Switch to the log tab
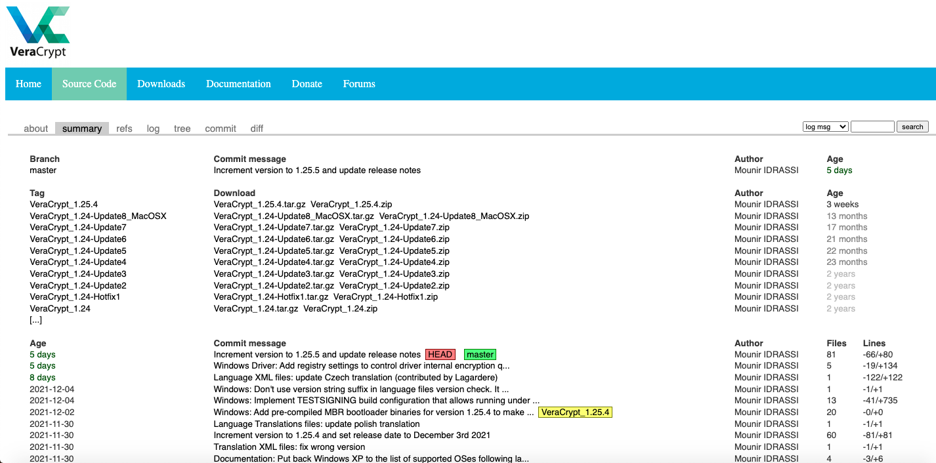The height and width of the screenshot is (463, 936). pos(153,129)
